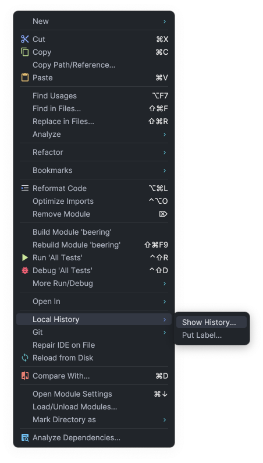Expand the New submenu arrow
Image resolution: width=263 pixels, height=463 pixels.
[165, 22]
